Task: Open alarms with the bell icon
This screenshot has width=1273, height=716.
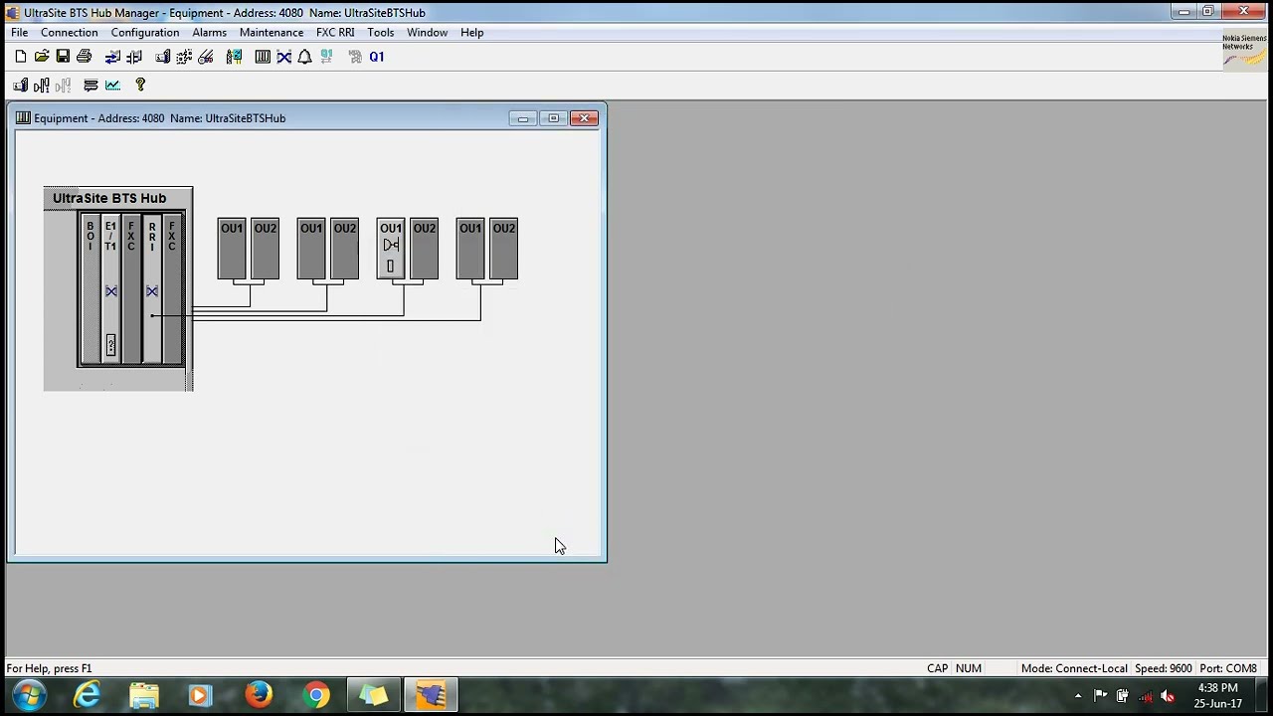Action: coord(305,57)
